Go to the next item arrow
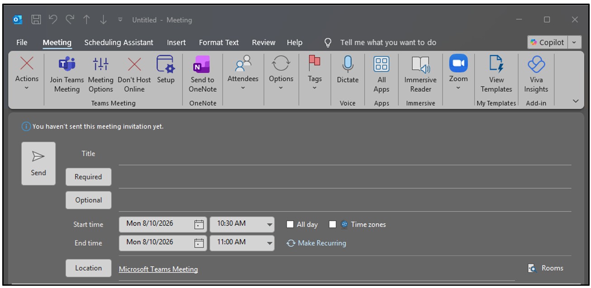The width and height of the screenshot is (591, 288). tap(103, 19)
